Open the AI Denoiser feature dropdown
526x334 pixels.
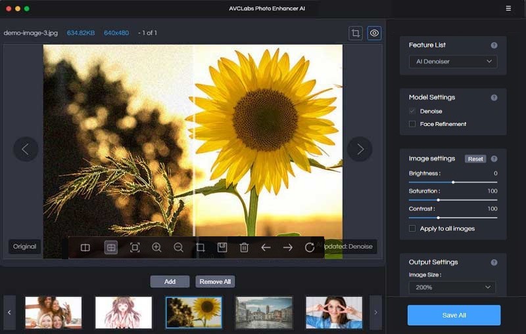click(x=453, y=62)
